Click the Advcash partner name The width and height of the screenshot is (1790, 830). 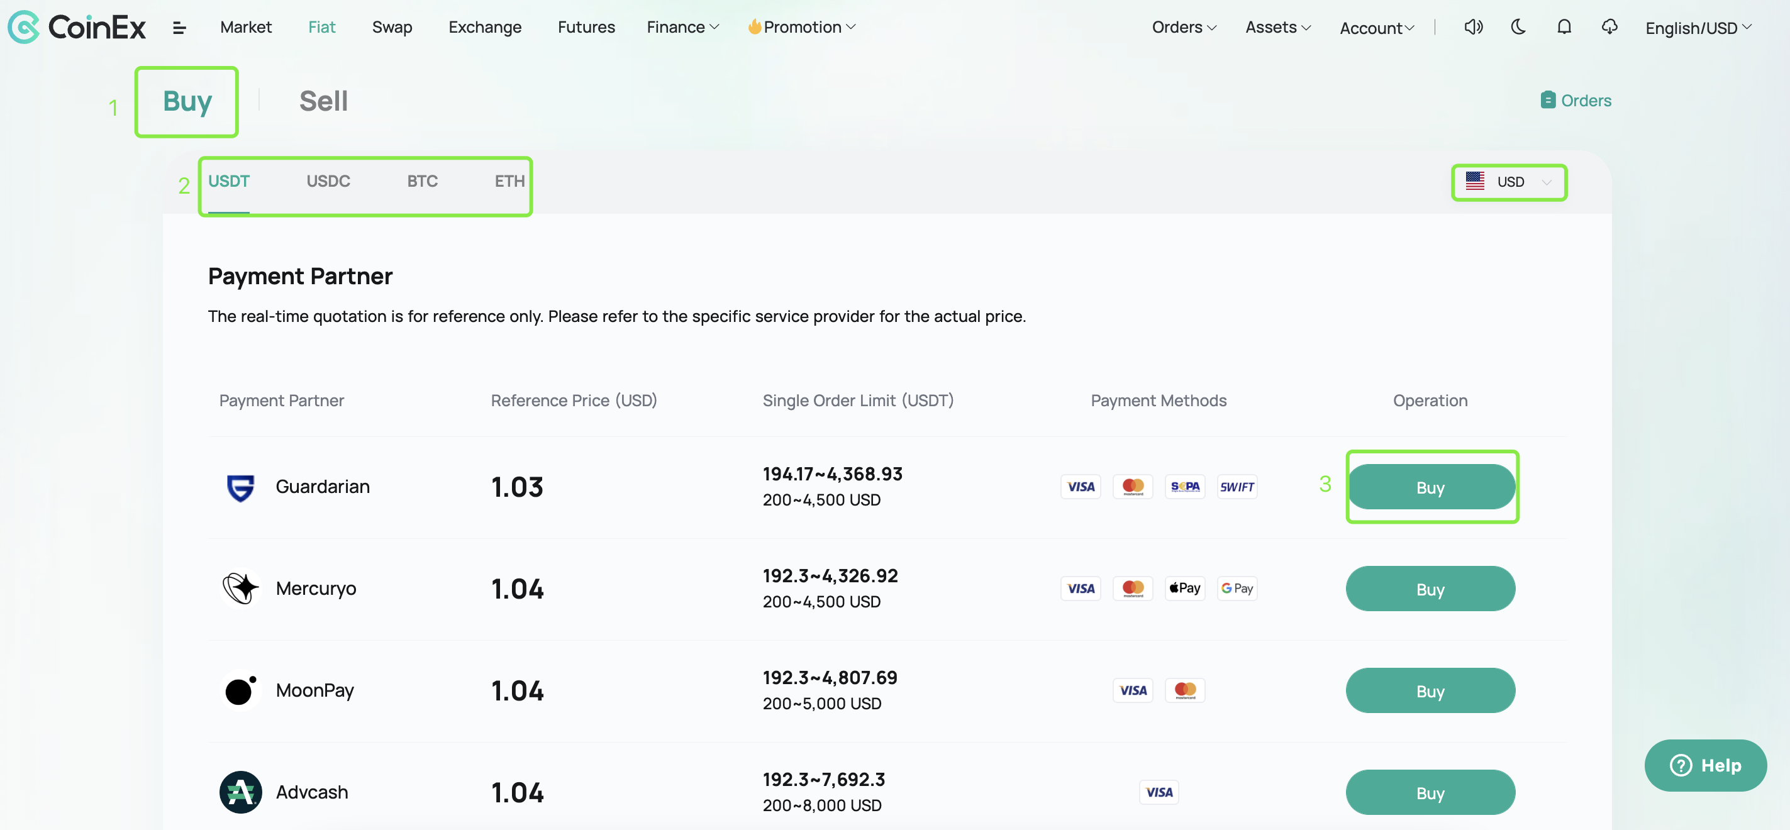click(x=311, y=792)
